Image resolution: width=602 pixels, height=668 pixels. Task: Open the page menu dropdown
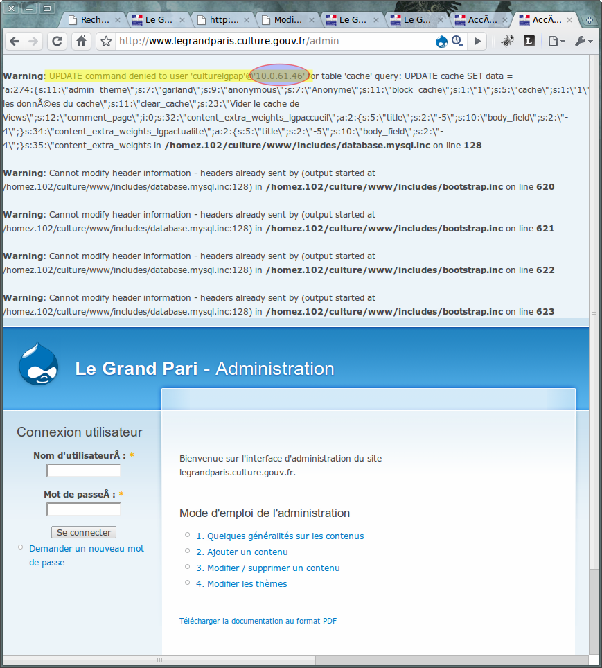[556, 42]
